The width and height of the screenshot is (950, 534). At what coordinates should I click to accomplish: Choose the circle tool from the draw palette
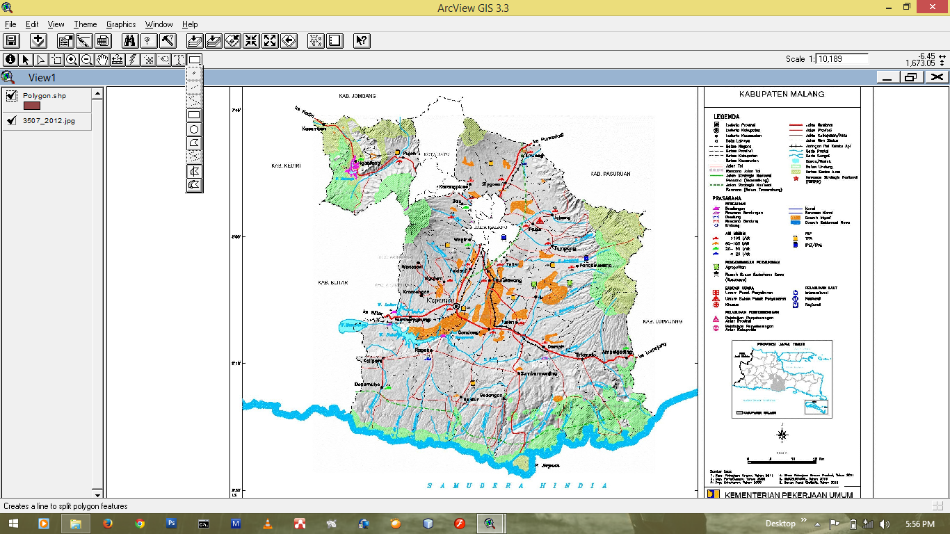(x=195, y=129)
